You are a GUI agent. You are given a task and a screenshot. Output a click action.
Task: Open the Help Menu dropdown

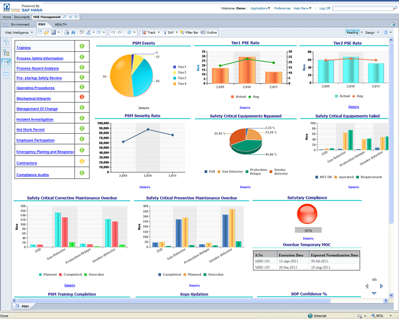(x=303, y=8)
